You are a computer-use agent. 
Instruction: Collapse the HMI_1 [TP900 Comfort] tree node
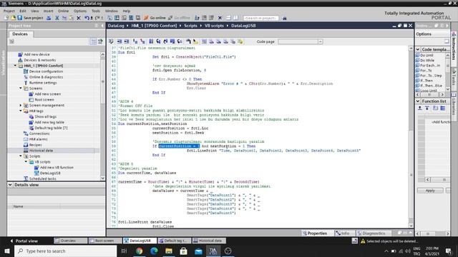point(15,66)
